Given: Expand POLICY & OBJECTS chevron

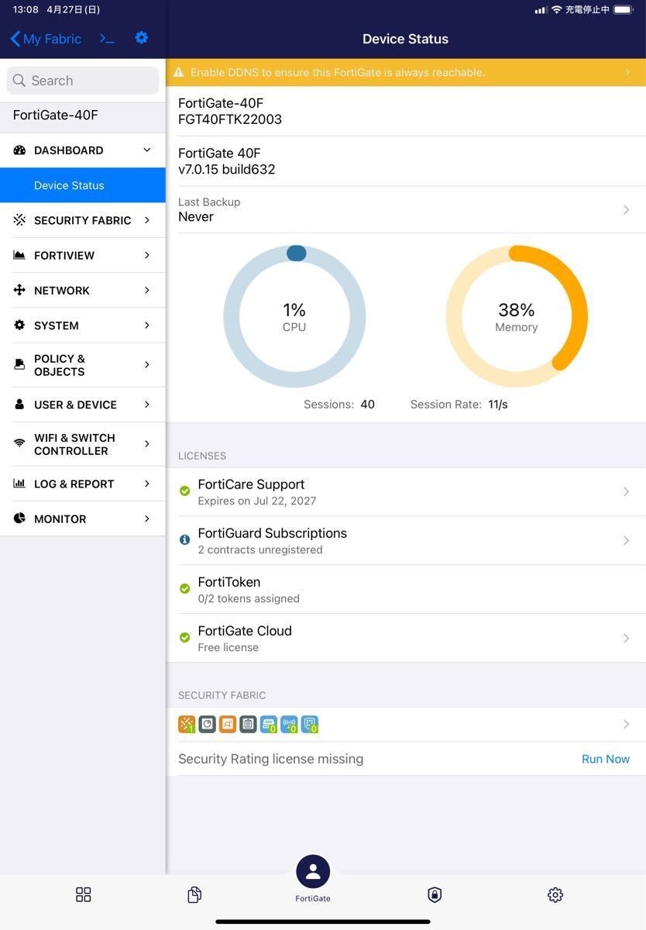Looking at the screenshot, I should (147, 364).
